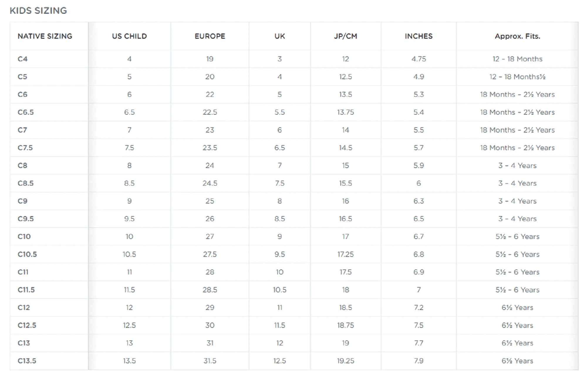Select the JP/CM value 19.25

[x=345, y=361]
